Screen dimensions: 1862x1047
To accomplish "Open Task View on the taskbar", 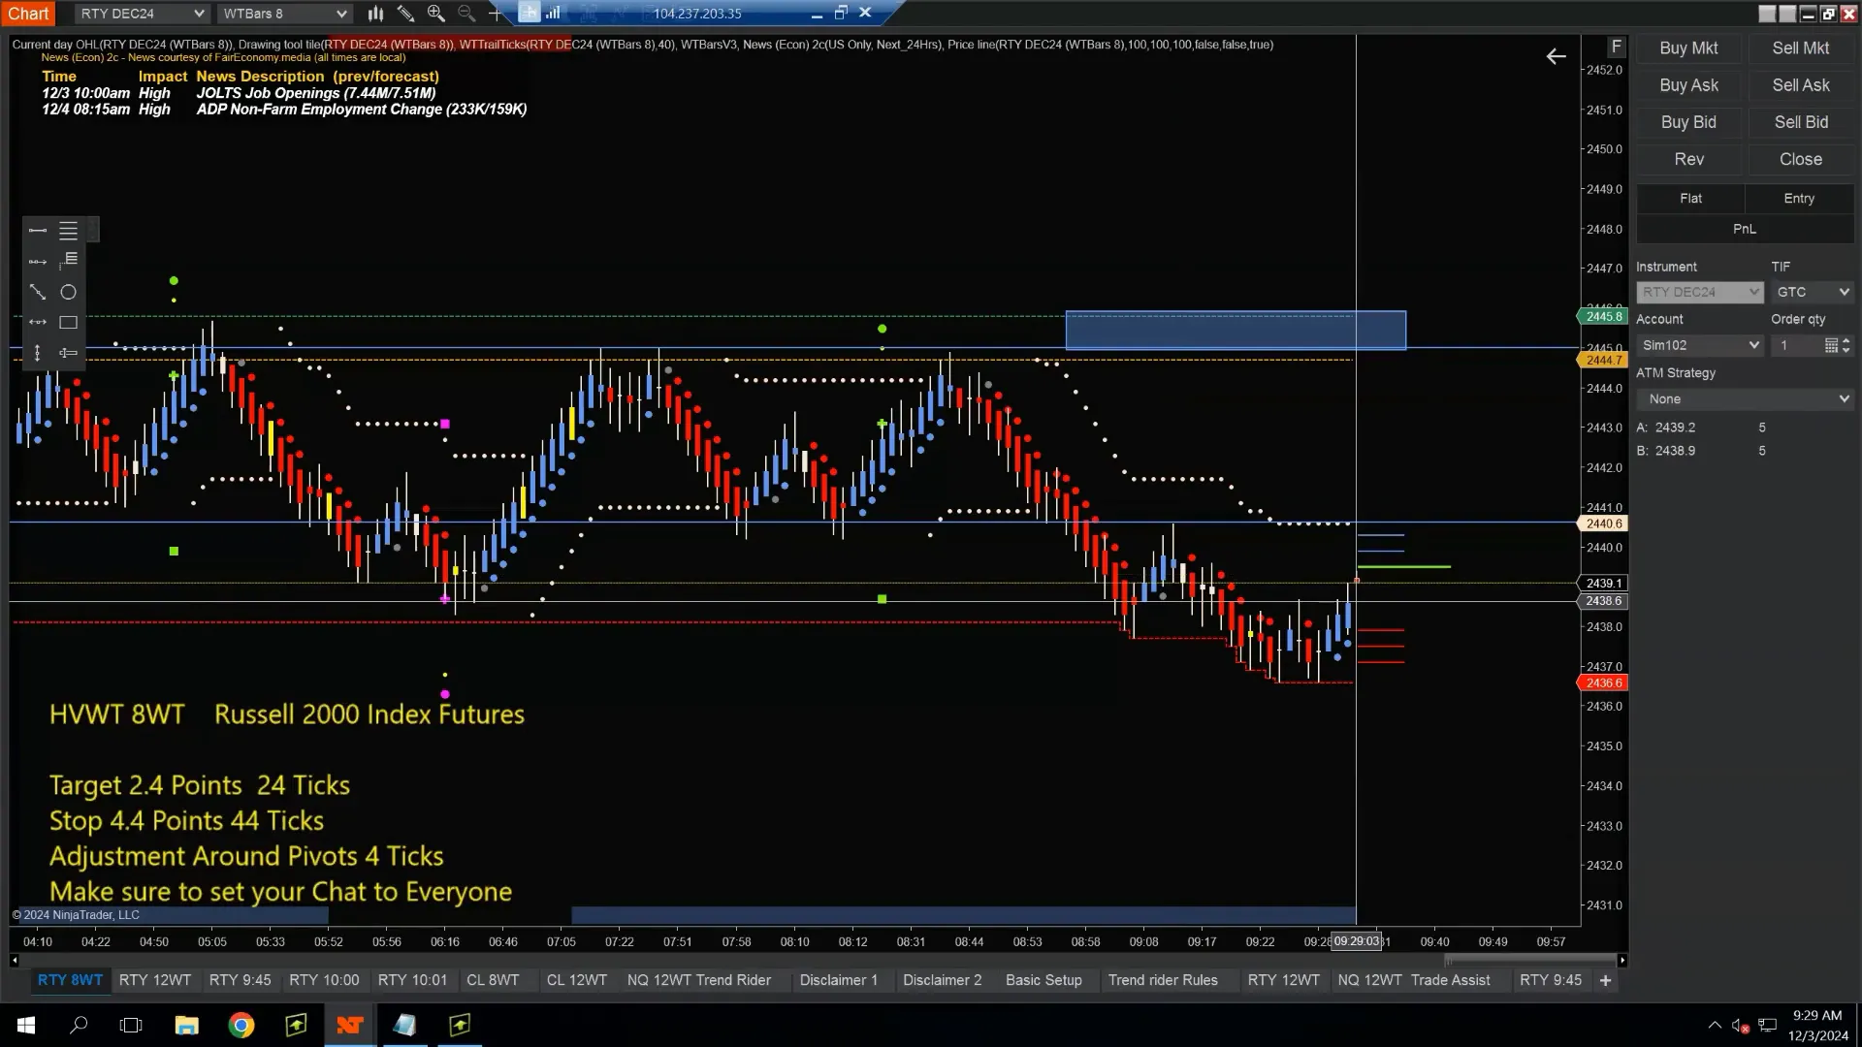I will [x=131, y=1025].
